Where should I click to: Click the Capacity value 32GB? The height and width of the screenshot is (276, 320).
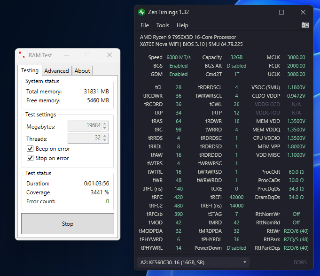(236, 57)
